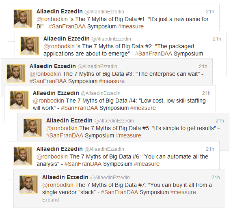The height and width of the screenshot is (210, 233).
Task: Open @ronbodkin mention in the Myth #6 tweet
Action: point(52,156)
